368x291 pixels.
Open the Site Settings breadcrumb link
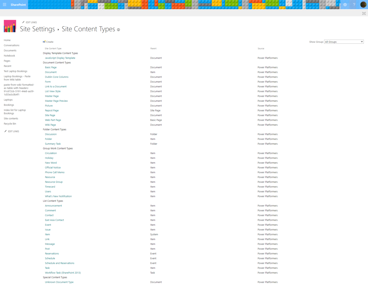click(x=37, y=29)
